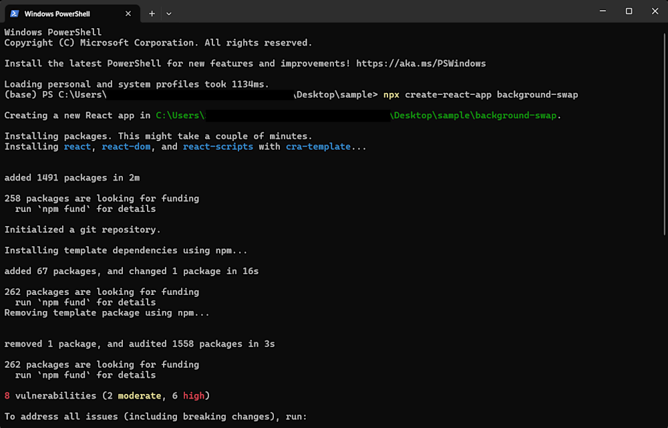Click the blue 'cra-template' text

318,146
